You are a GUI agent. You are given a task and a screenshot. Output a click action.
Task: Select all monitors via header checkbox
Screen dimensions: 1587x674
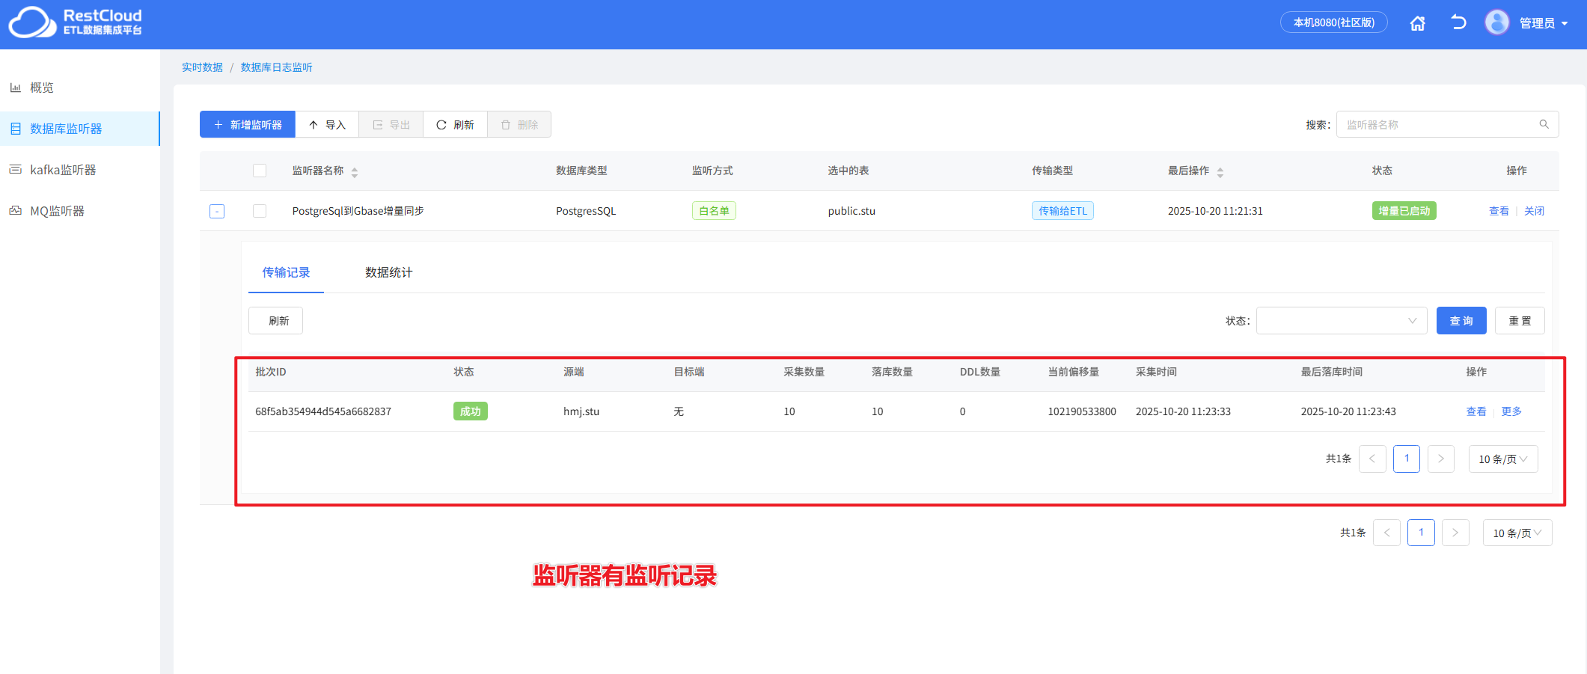[x=260, y=170]
